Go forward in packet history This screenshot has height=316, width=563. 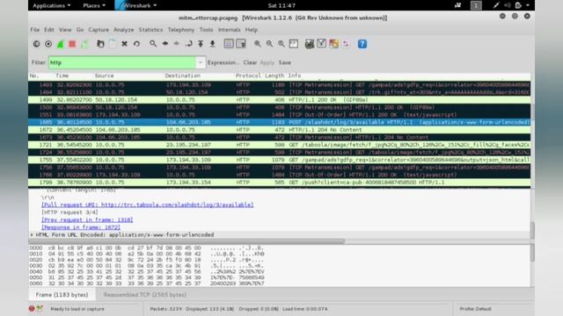pos(177,44)
